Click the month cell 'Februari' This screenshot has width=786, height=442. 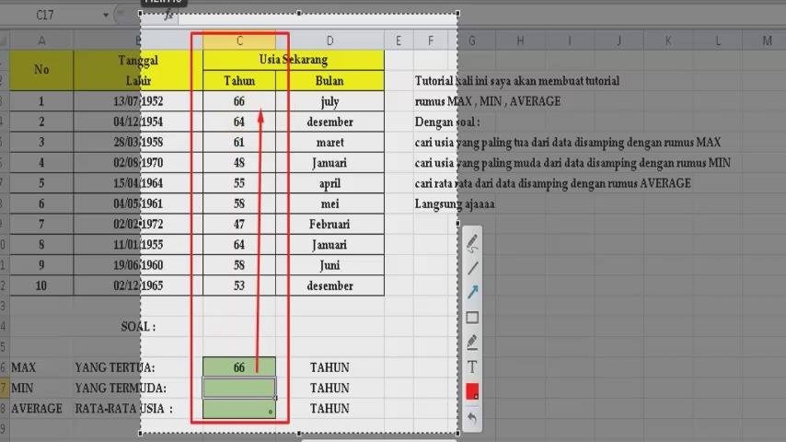(329, 225)
